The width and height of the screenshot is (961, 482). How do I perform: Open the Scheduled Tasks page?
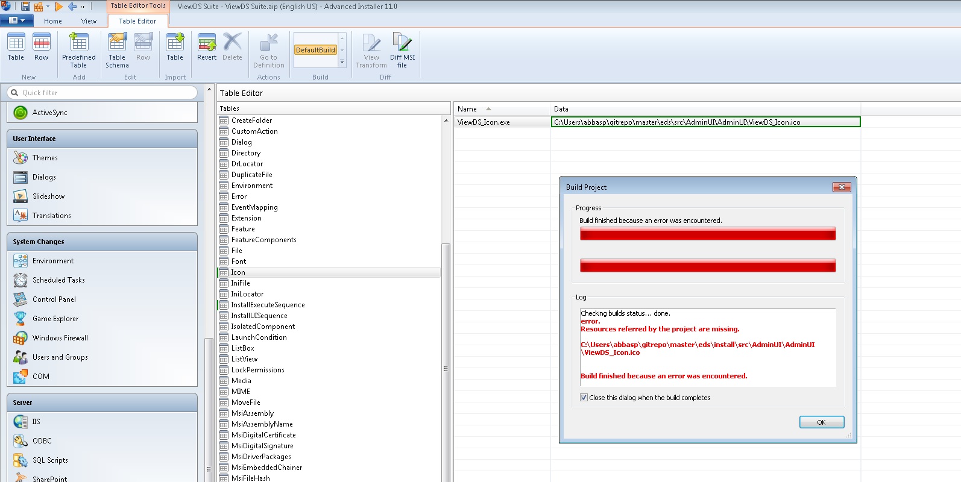coord(58,280)
